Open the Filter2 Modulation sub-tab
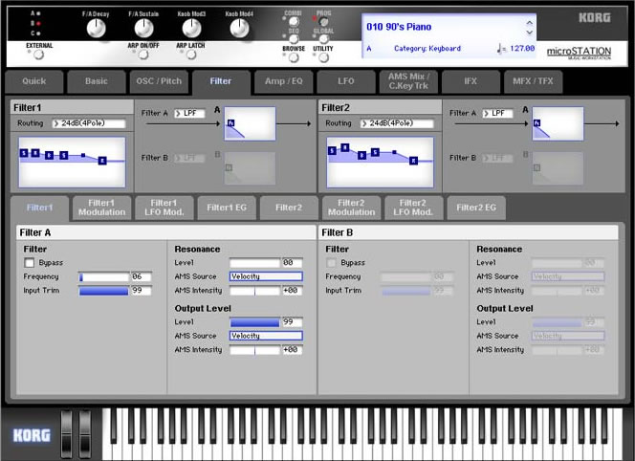Viewport: 635px width, 461px height. 351,208
